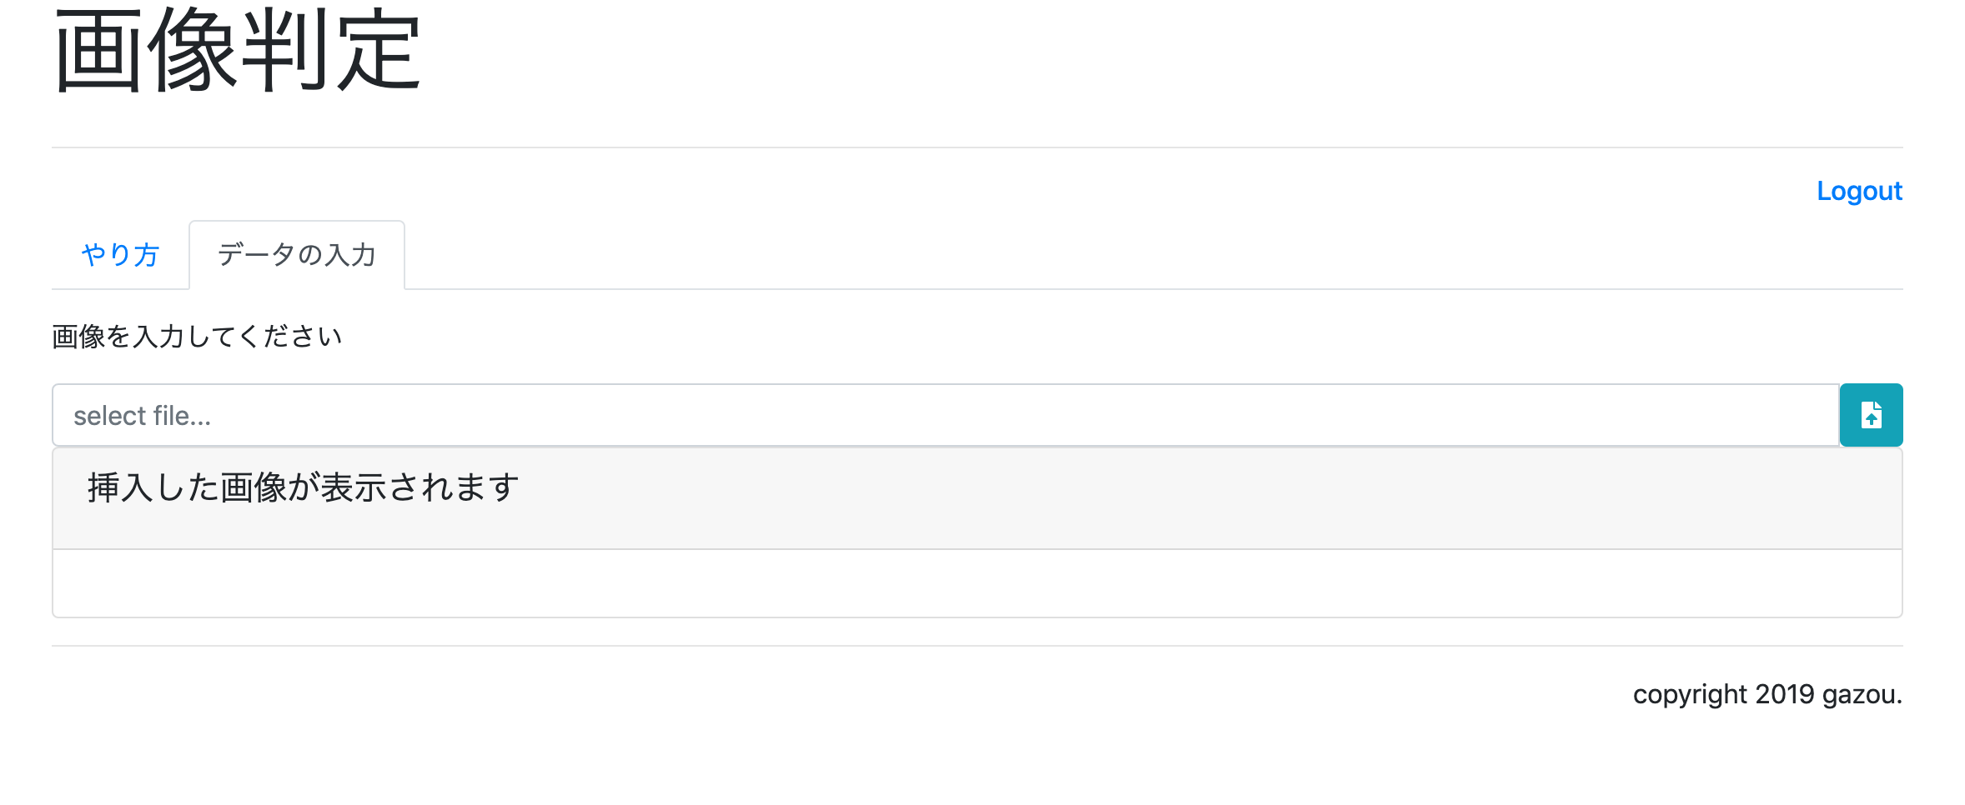The width and height of the screenshot is (1965, 805).
Task: Activate the data input tab データの入力
Action: point(297,255)
